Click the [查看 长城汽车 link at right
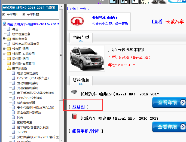The width and height of the screenshot is (186, 142). click(169, 22)
